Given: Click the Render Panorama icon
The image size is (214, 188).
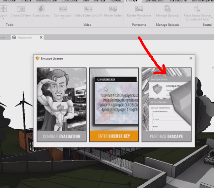Looking at the screenshot, I should [139, 8].
